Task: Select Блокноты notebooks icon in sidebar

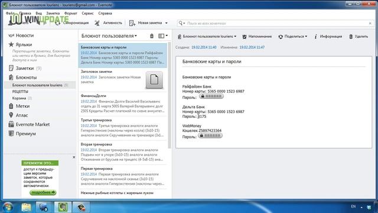Action: pos(11,78)
